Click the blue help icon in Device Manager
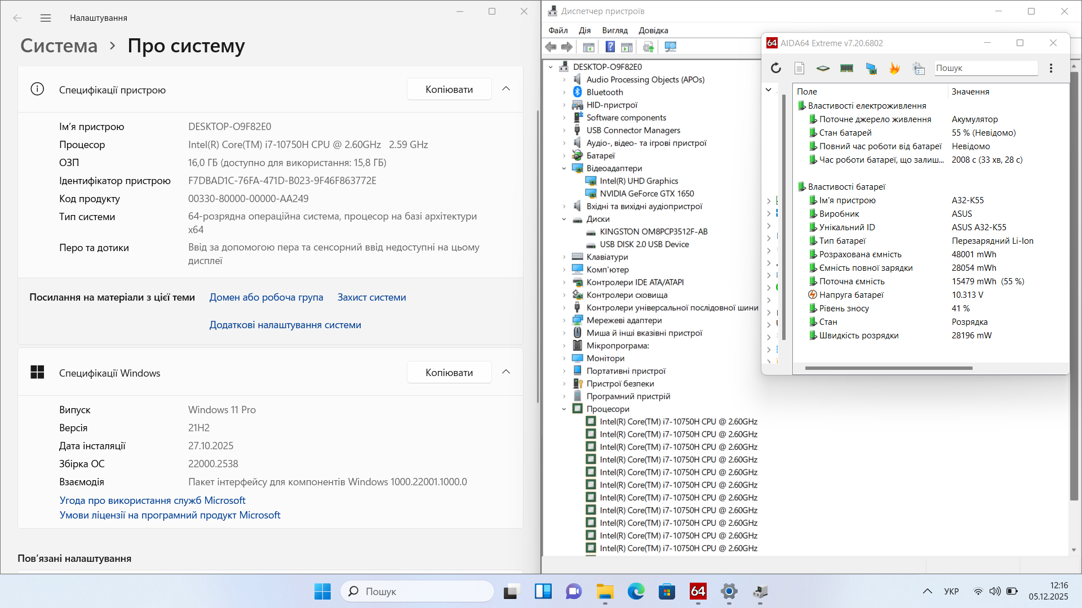This screenshot has width=1082, height=608. (x=610, y=47)
